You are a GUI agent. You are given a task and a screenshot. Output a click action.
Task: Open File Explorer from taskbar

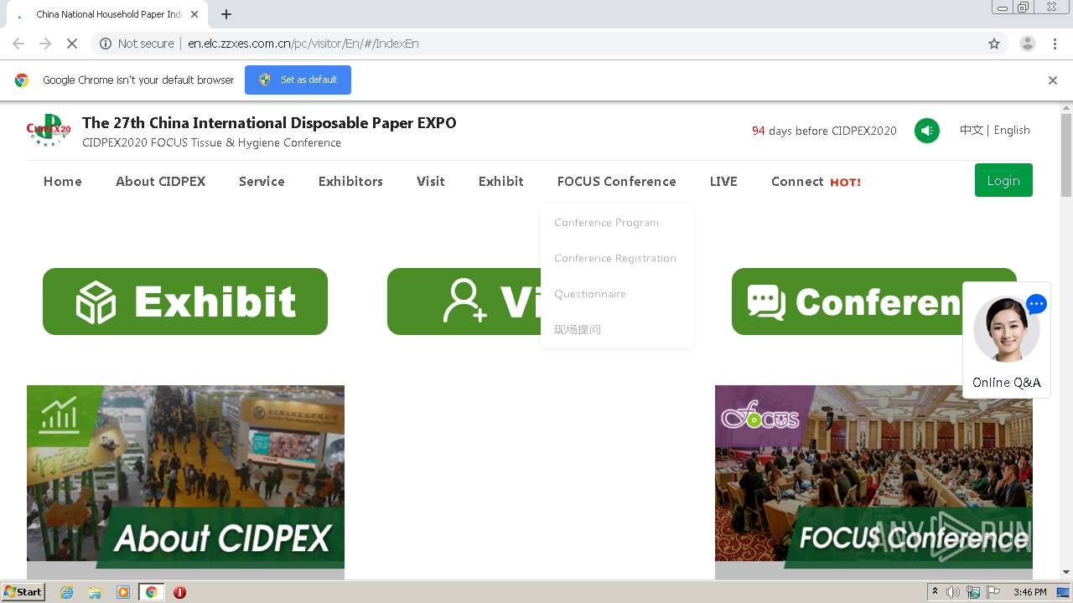tap(95, 592)
